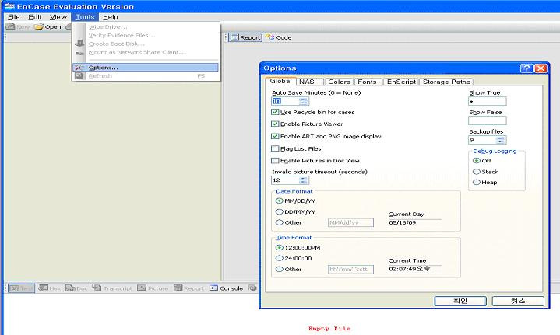Adjust Auto Save Minutes spinner arrows
Viewport: 560px width, 335px height.
(x=304, y=101)
